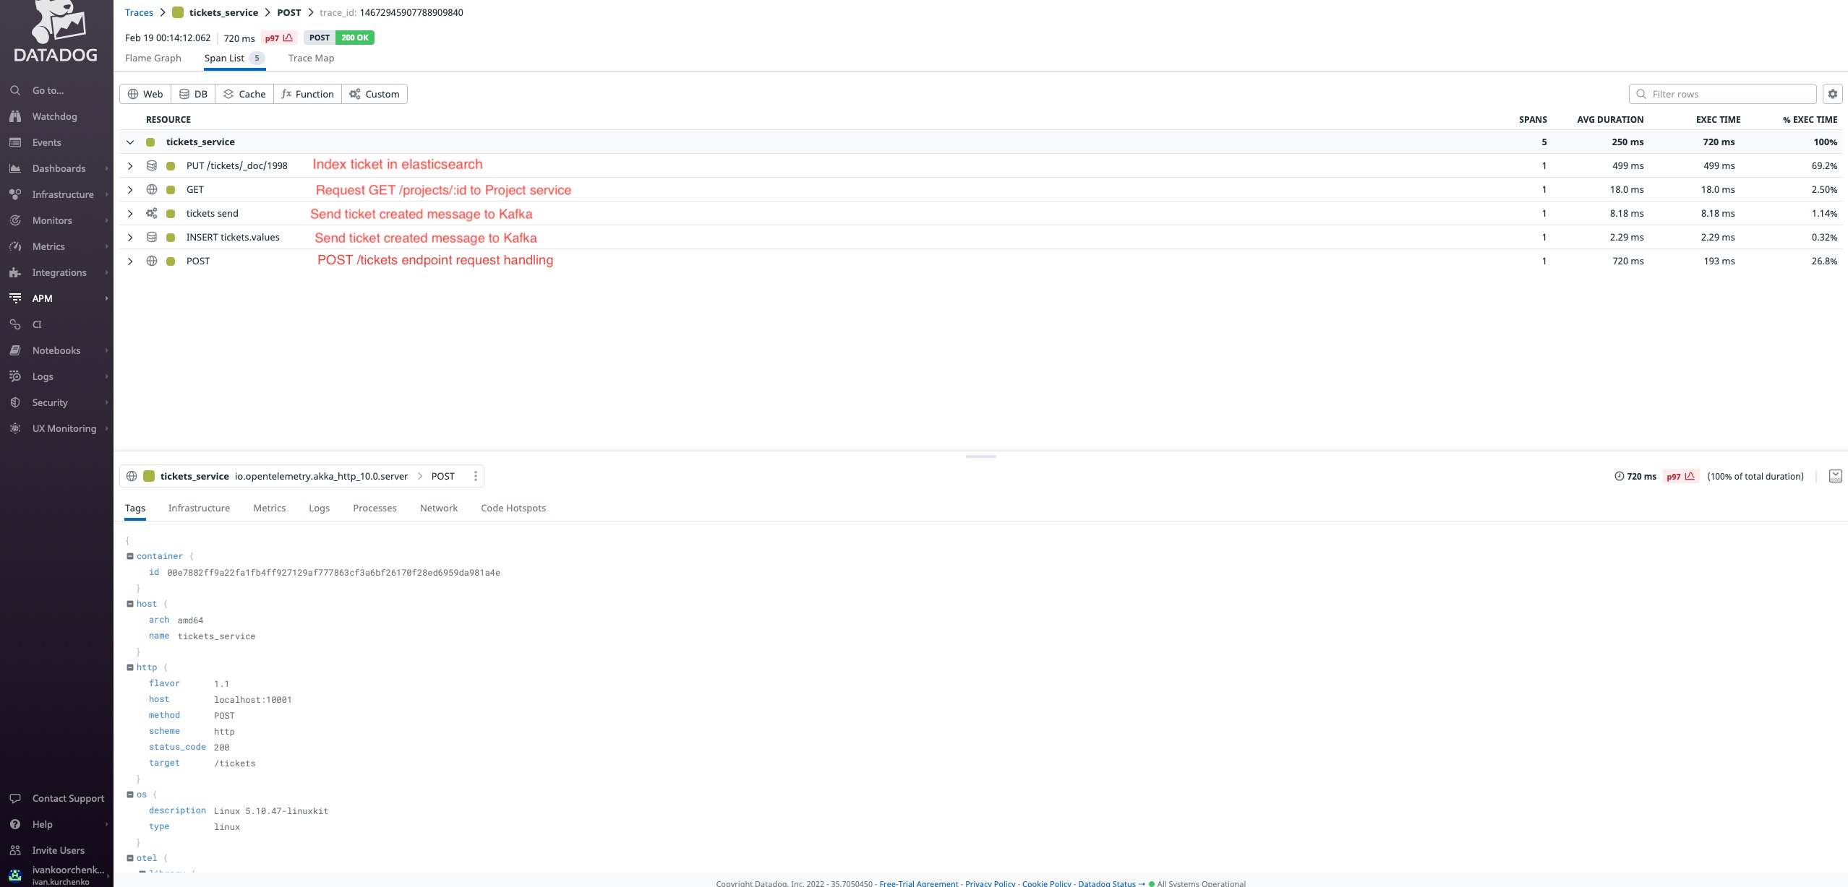Sort by the AVG DURATION column header
This screenshot has height=887, width=1848.
pos(1610,119)
